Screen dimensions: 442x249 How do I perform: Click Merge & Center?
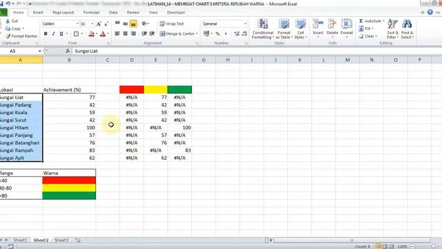tap(177, 34)
